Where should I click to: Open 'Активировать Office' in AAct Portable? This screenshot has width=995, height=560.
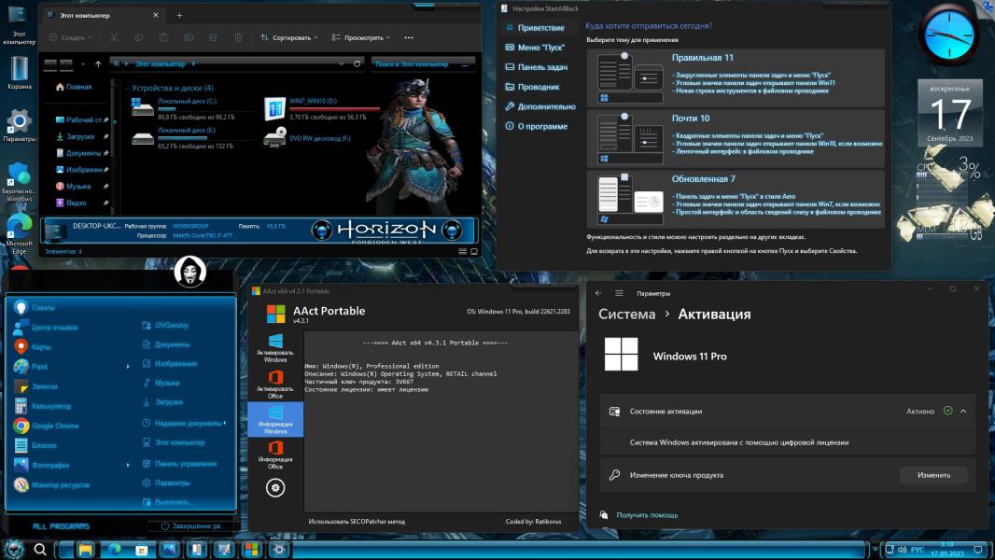pos(275,384)
